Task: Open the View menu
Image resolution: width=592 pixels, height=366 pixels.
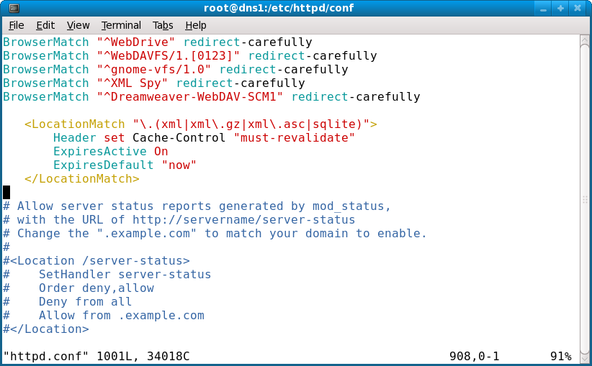Action: [x=78, y=25]
